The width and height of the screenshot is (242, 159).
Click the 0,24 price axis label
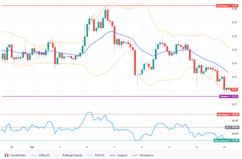click(234, 63)
